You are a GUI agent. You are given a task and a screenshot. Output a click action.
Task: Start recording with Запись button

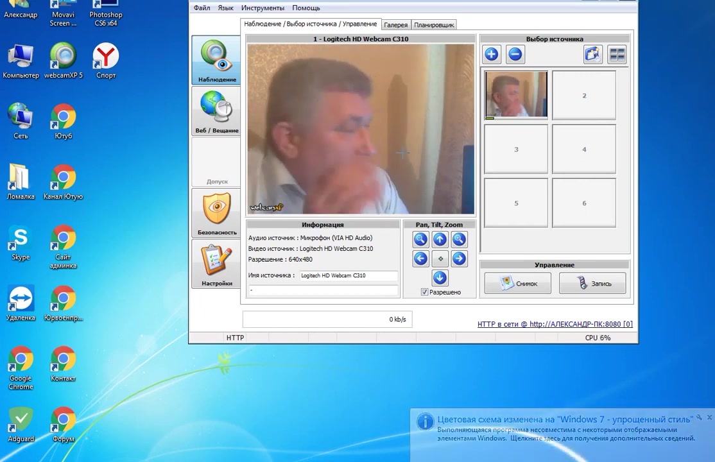point(592,283)
